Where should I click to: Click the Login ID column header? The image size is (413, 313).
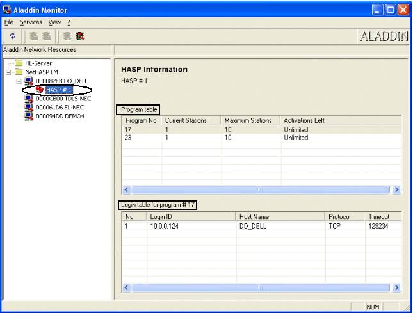point(191,216)
